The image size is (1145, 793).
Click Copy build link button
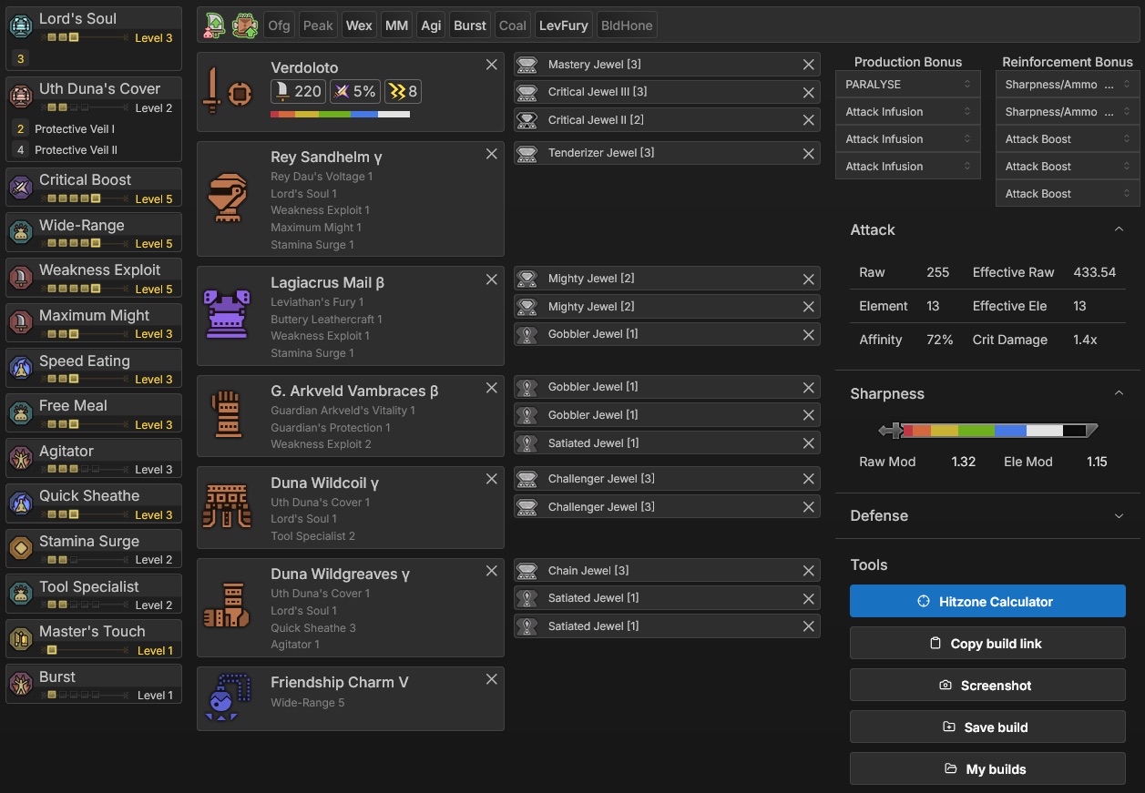(987, 643)
